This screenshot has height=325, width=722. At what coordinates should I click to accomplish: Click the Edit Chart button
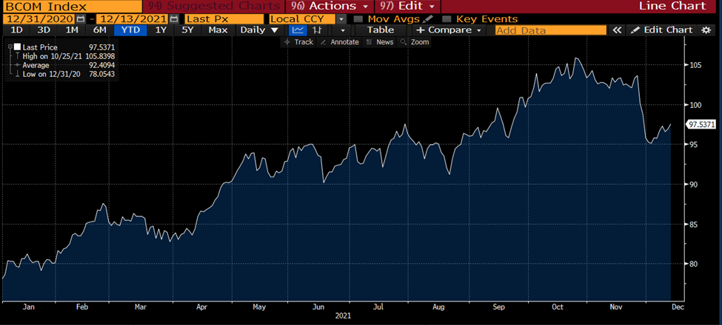[661, 30]
